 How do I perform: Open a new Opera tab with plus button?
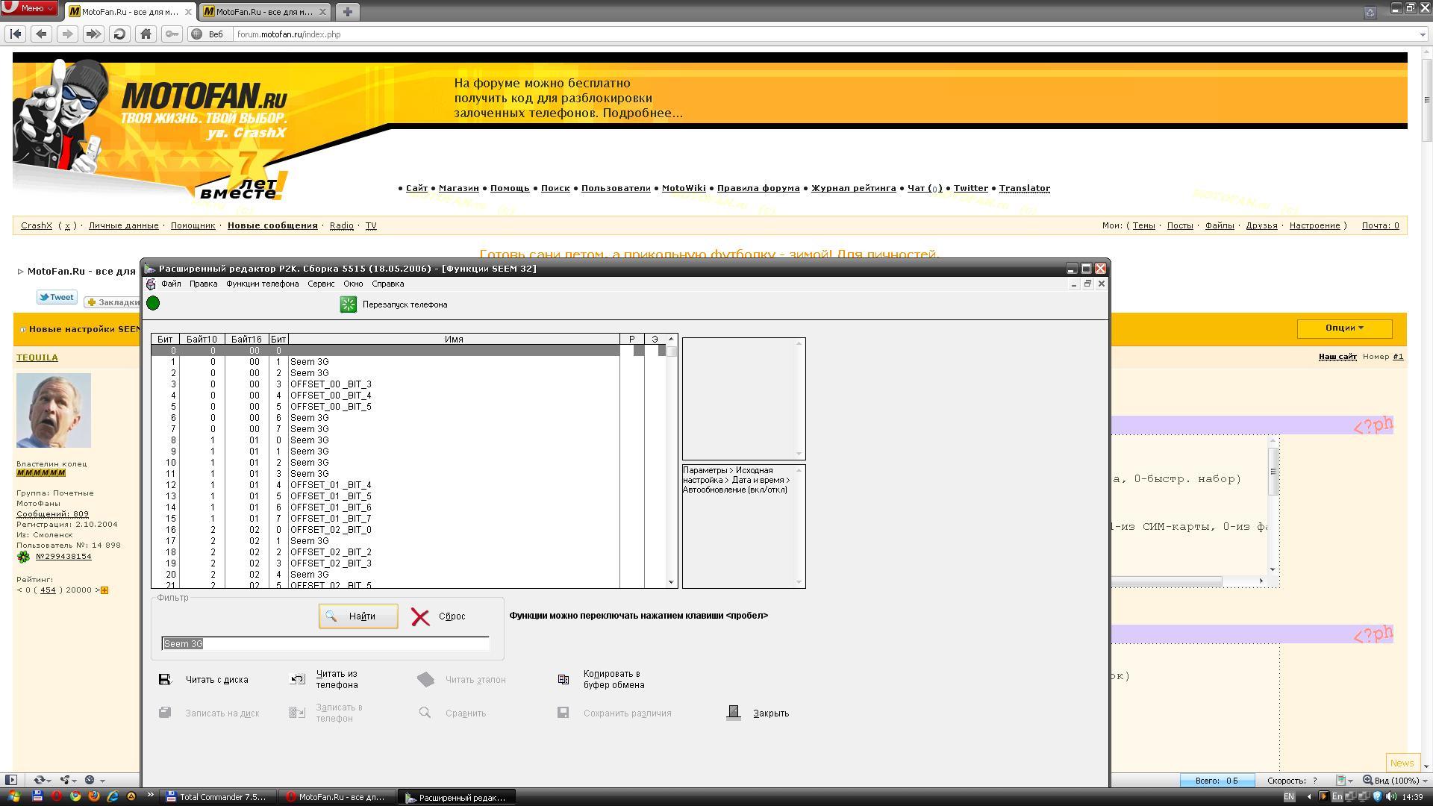pyautogui.click(x=347, y=11)
